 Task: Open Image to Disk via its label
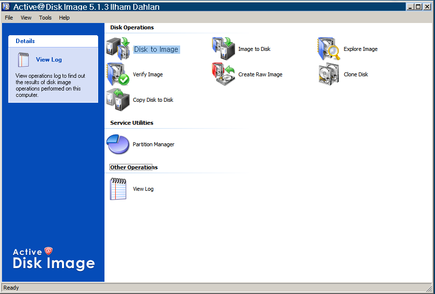point(254,49)
